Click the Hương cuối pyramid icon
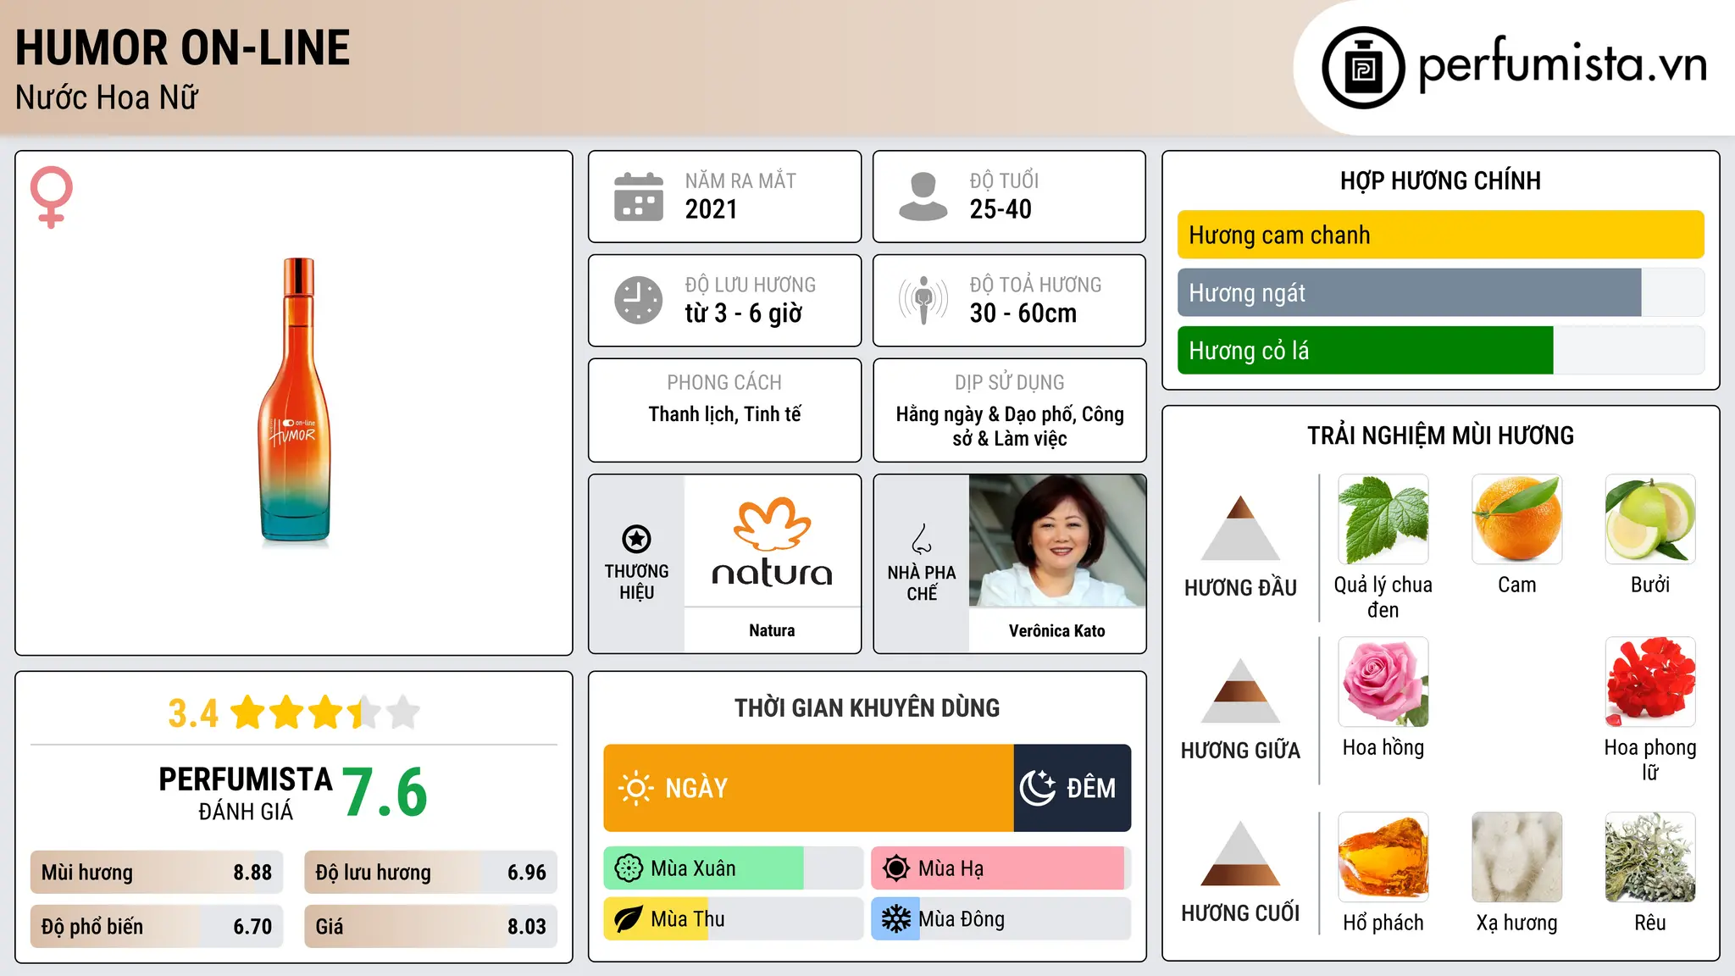 point(1240,853)
